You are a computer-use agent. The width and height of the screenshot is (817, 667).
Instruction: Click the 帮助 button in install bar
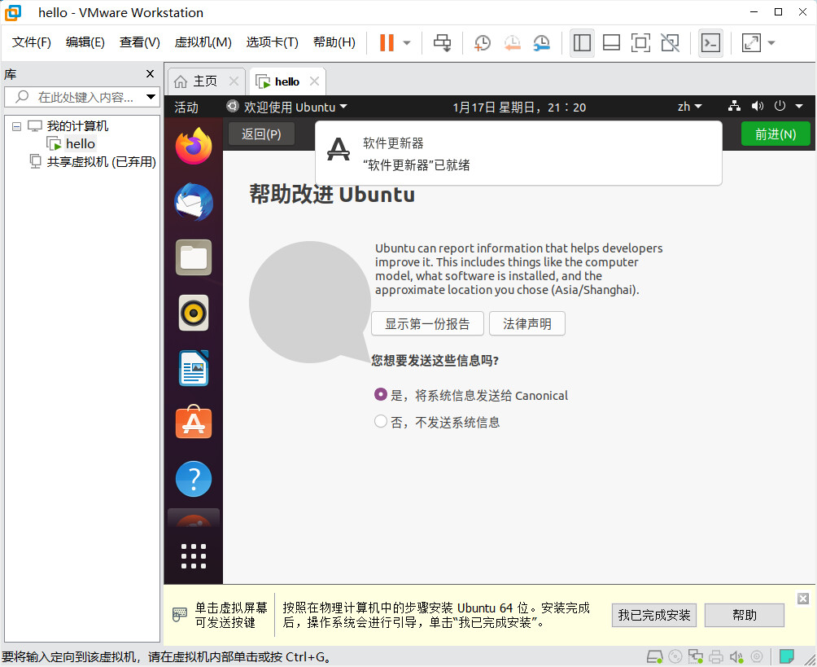[x=744, y=616]
